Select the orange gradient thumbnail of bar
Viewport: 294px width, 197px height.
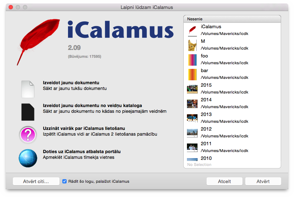click(x=192, y=74)
